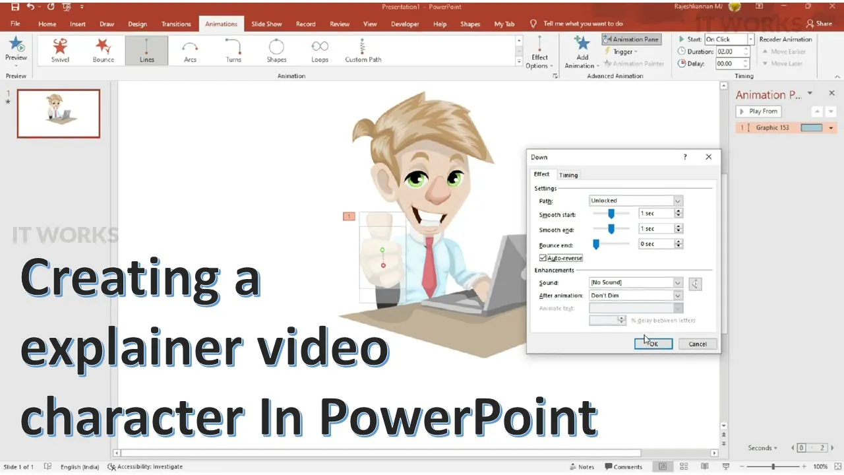Open the Customize Quick Access Toolbar arrow
This screenshot has width=844, height=475.
click(x=82, y=7)
